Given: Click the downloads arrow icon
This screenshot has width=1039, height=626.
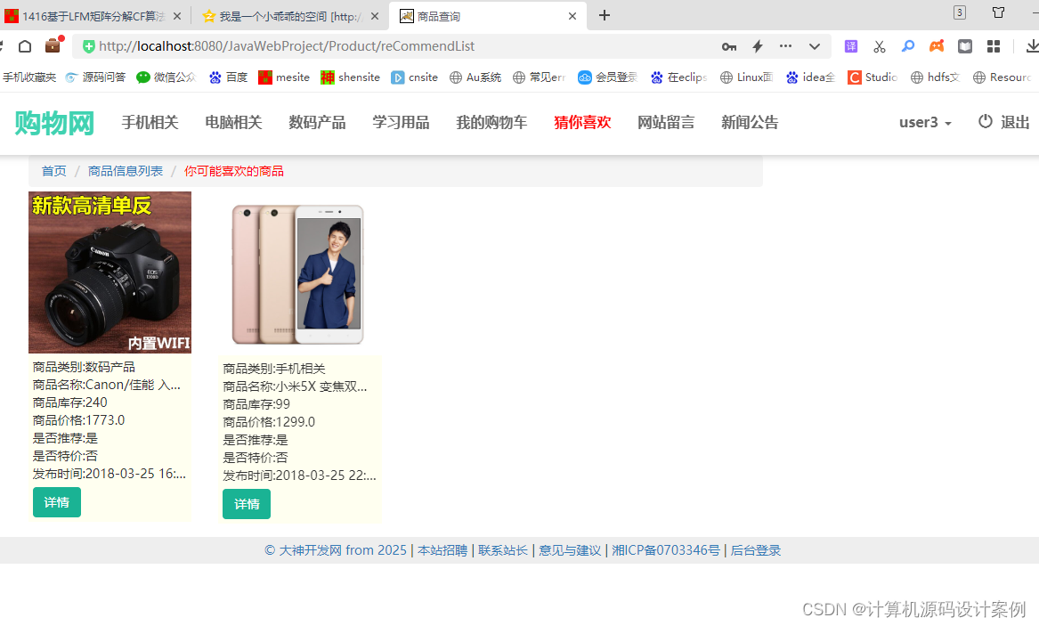Looking at the screenshot, I should [x=1032, y=45].
